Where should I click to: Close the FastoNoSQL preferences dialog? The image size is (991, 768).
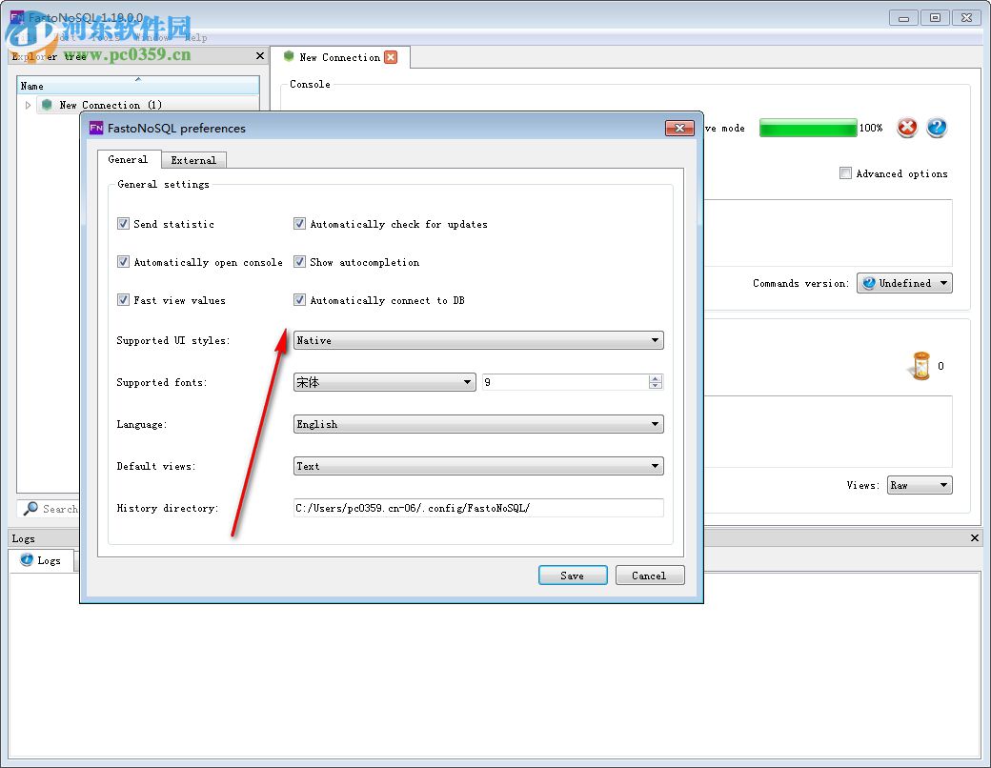(679, 128)
